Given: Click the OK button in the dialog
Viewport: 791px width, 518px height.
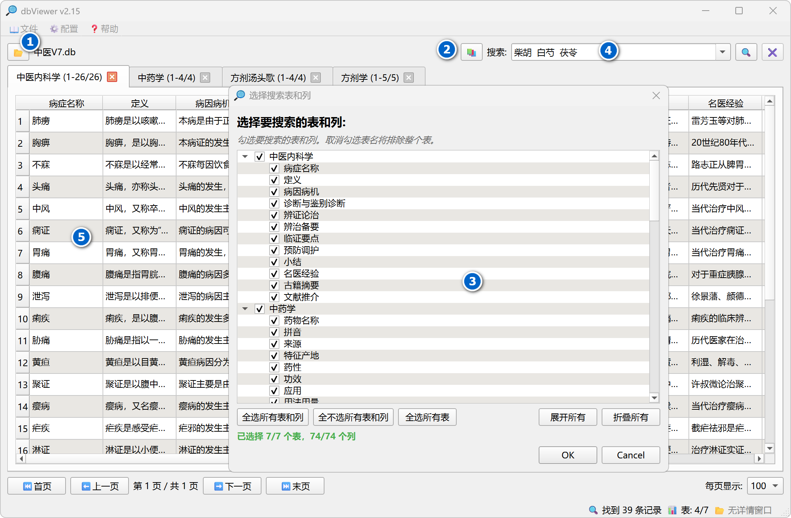Looking at the screenshot, I should click(567, 455).
